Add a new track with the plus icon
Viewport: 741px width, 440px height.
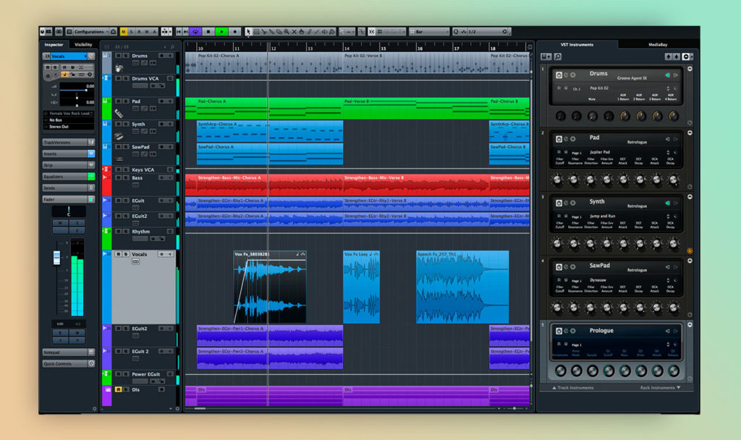pos(165,47)
